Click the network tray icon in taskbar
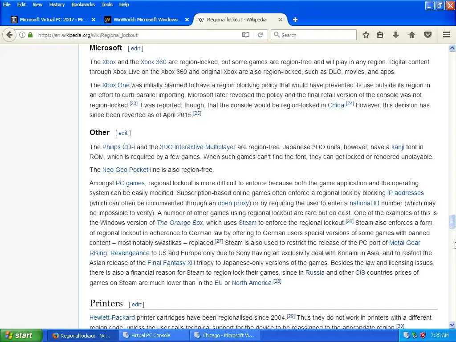 point(406,335)
